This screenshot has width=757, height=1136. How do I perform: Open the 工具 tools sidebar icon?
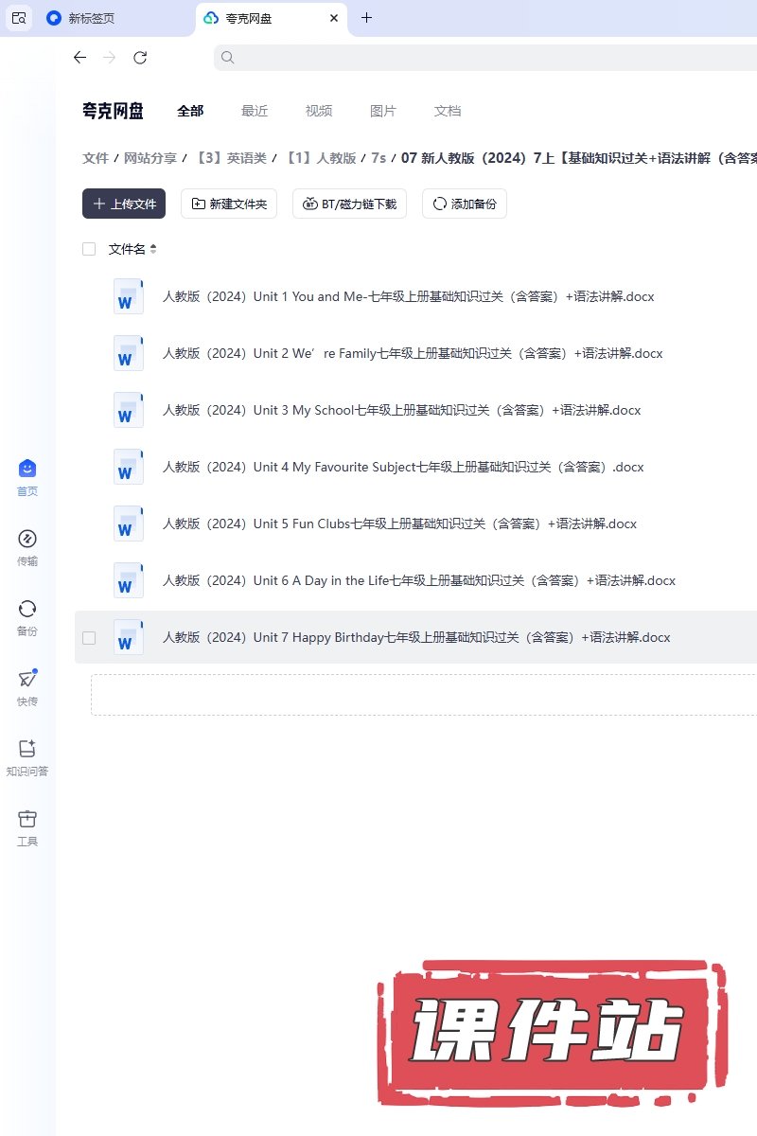tap(27, 819)
